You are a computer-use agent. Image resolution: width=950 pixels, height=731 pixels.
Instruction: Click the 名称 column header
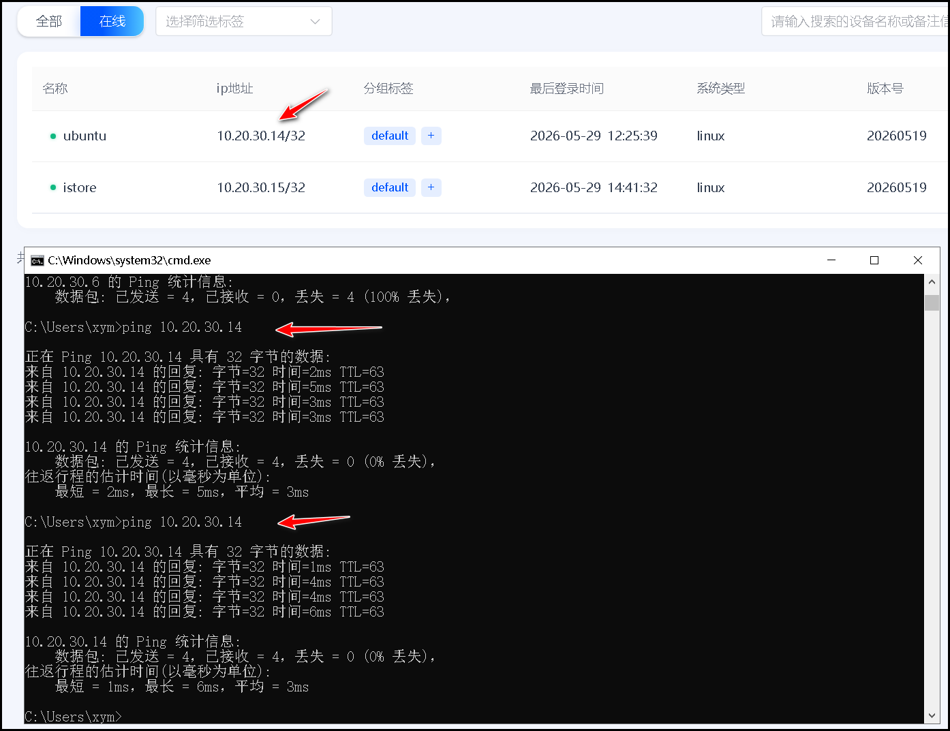[x=55, y=89]
